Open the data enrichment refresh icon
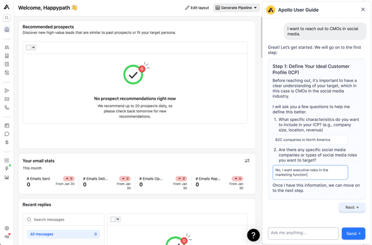 (x=6, y=73)
